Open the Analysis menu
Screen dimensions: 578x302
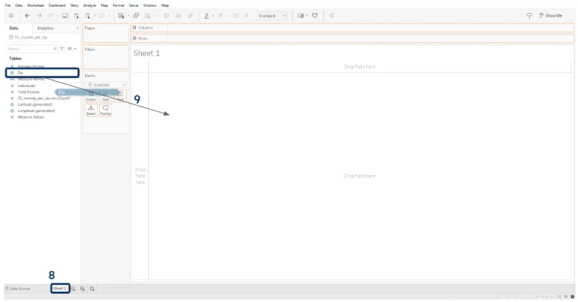click(89, 5)
